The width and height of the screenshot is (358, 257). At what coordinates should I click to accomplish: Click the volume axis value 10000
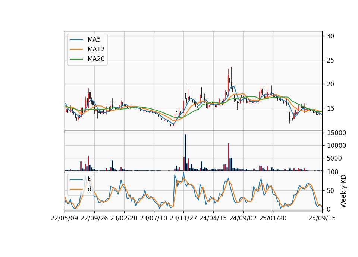coord(336,146)
